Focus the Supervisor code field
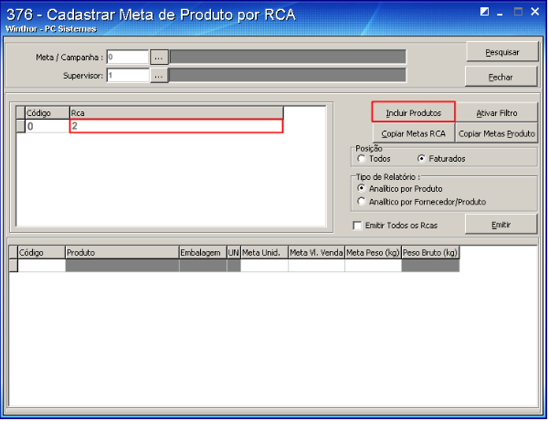The height and width of the screenshot is (421, 549). click(x=128, y=76)
